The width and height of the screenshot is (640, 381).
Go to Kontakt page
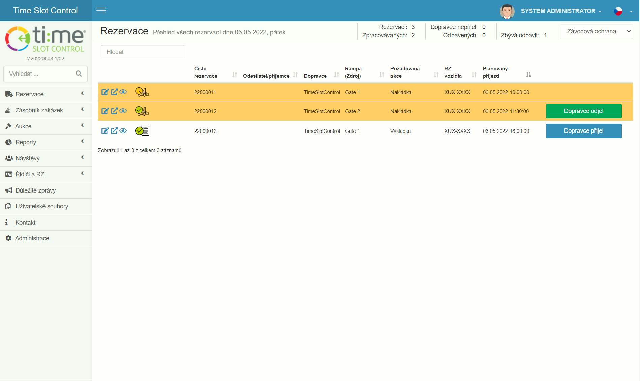[46, 223]
